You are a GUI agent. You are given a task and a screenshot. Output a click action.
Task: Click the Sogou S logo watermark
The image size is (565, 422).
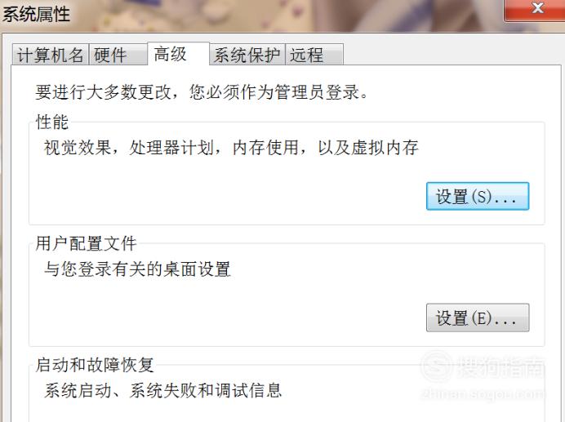click(436, 366)
